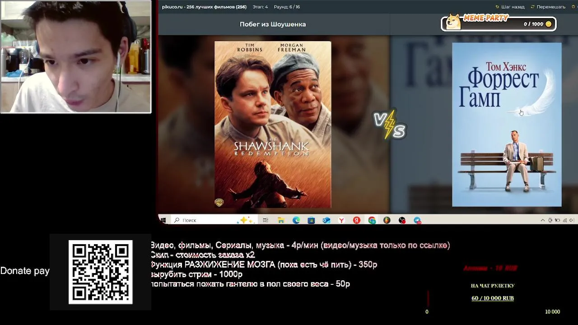Click the 60 / 10 000 RUB goal text

493,298
